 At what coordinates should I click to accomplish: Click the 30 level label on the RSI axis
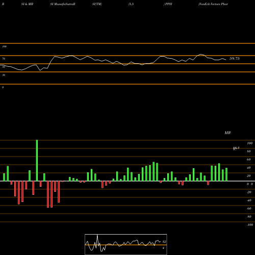(4, 75)
